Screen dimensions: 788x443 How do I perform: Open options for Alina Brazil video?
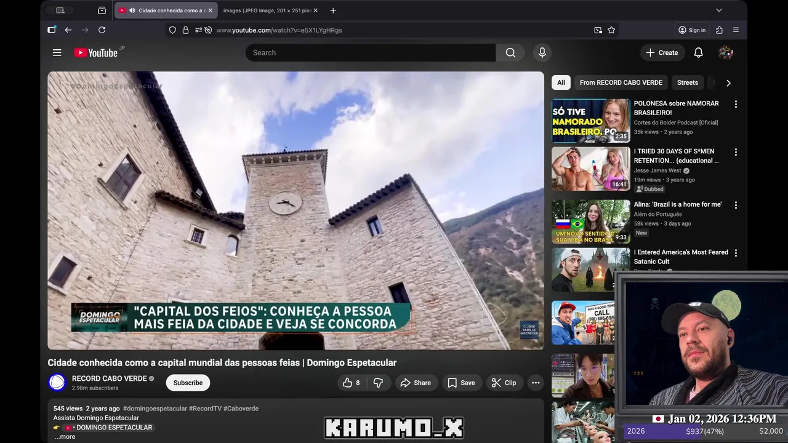point(735,205)
